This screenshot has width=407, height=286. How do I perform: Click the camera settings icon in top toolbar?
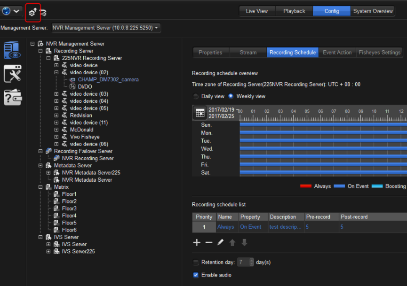point(43,13)
